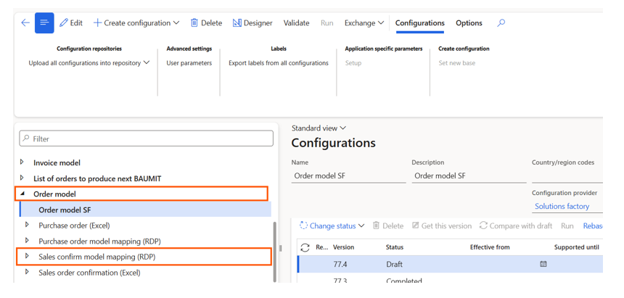Viewport: 624px width, 298px height.
Task: Click Export labels from all configurations
Action: click(x=279, y=63)
